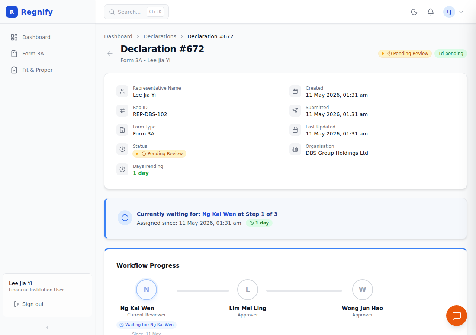Click the Ng Kai Wen name in banner
The width and height of the screenshot is (476, 335).
pyautogui.click(x=219, y=214)
